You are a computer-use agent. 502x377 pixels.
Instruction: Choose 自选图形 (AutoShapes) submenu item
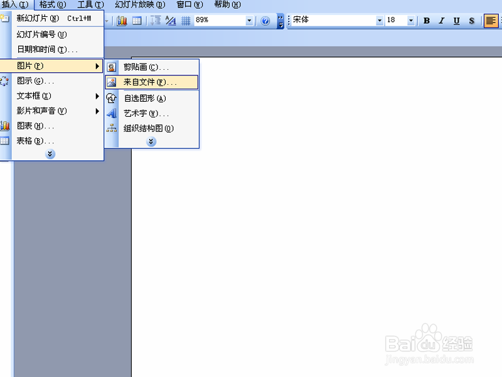click(152, 98)
